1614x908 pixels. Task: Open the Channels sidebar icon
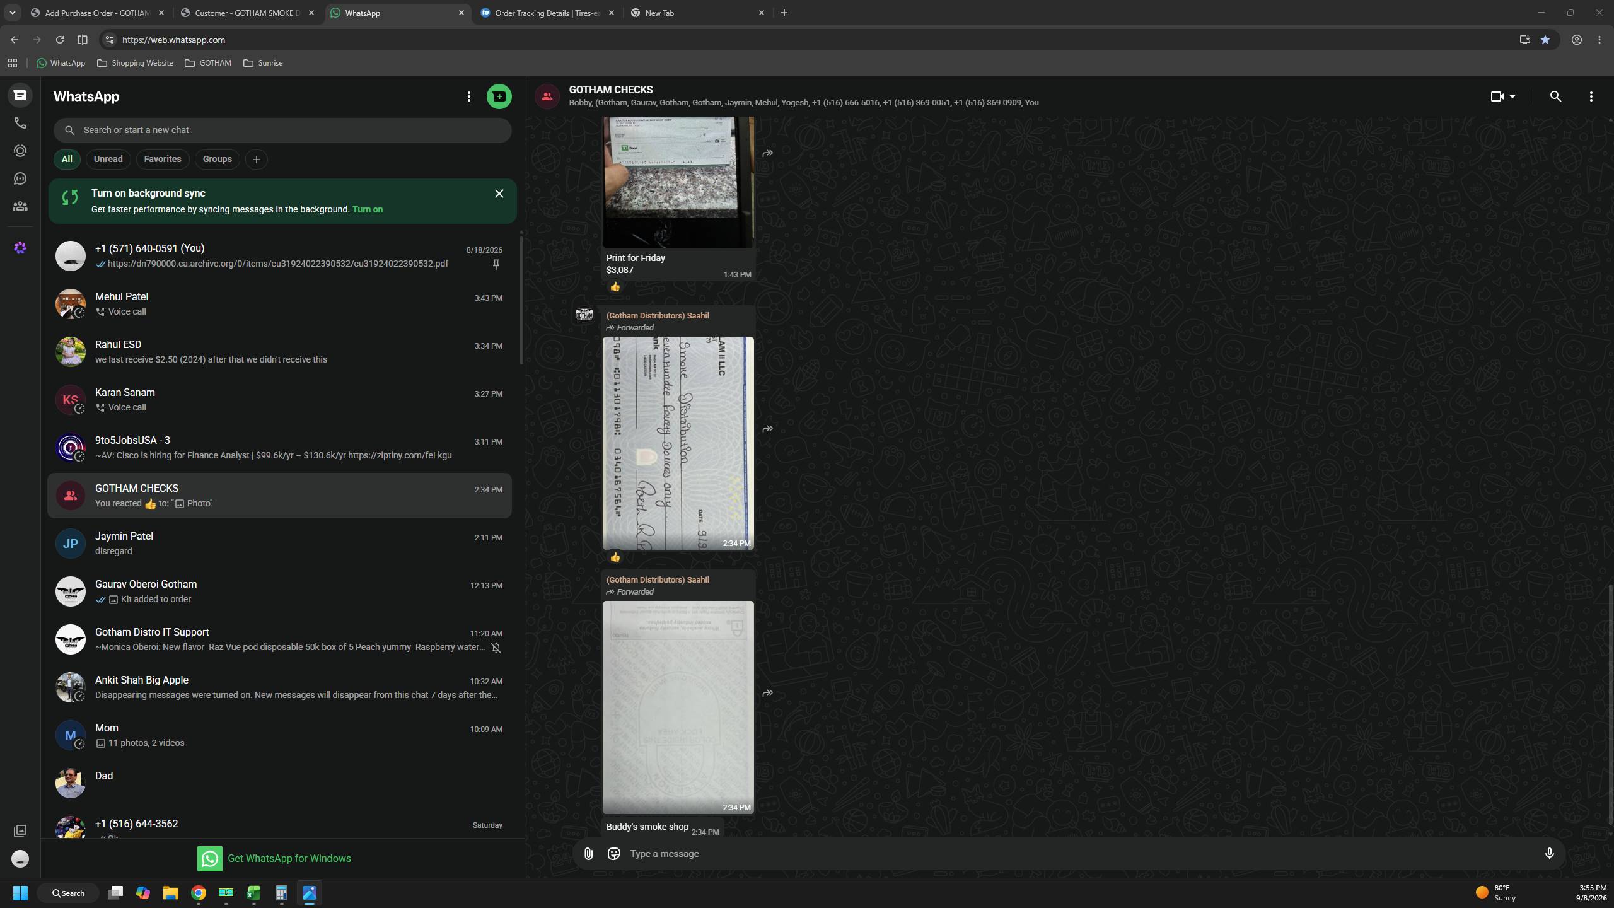[20, 178]
